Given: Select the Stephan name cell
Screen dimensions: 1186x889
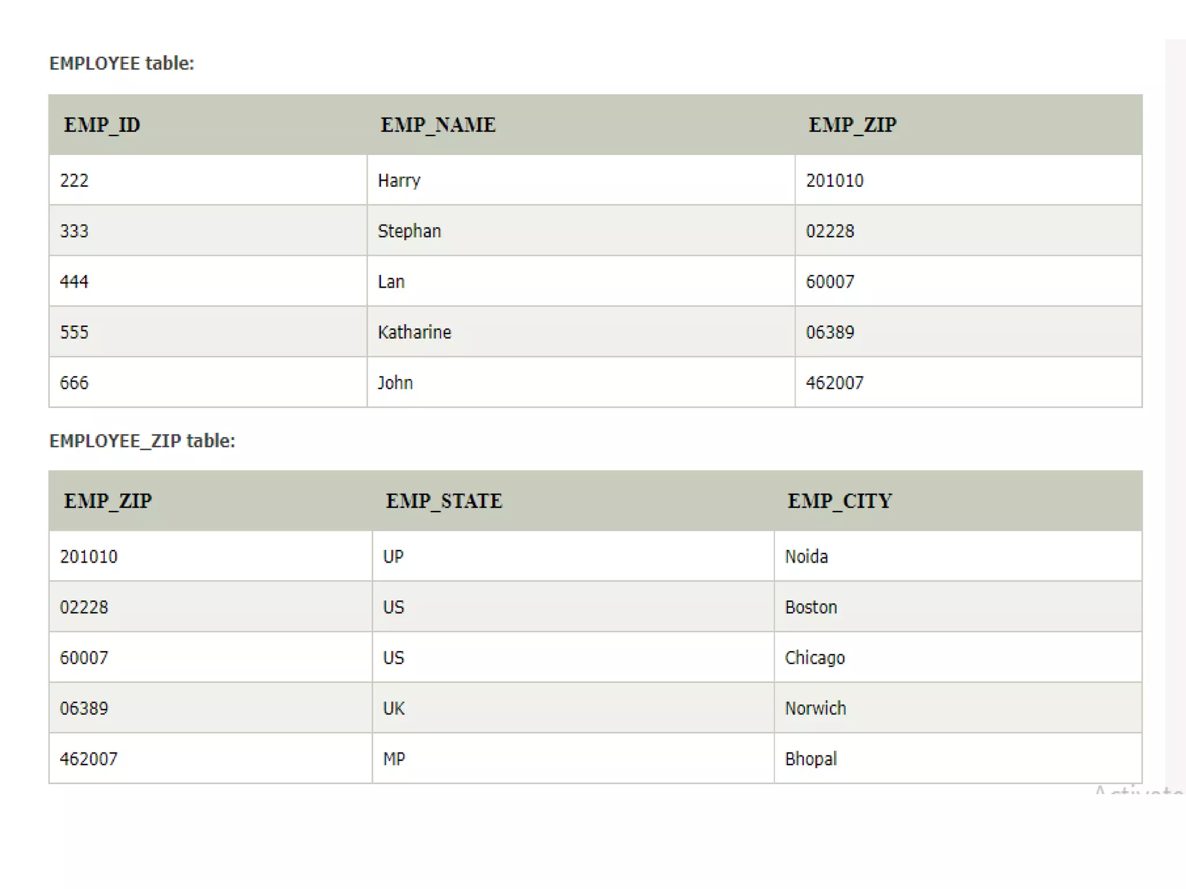Looking at the screenshot, I should 409,231.
